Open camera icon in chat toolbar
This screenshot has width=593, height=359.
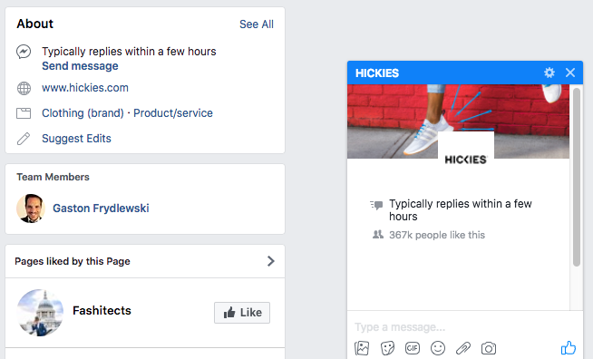pyautogui.click(x=488, y=348)
